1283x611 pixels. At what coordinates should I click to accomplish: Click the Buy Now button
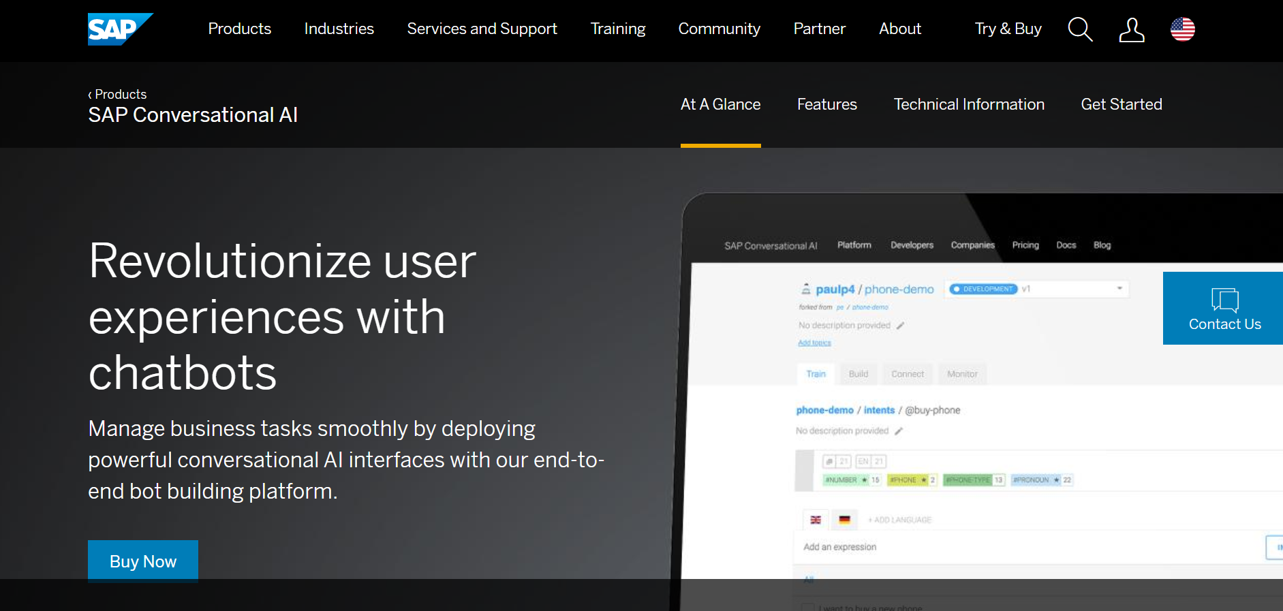pyautogui.click(x=143, y=561)
